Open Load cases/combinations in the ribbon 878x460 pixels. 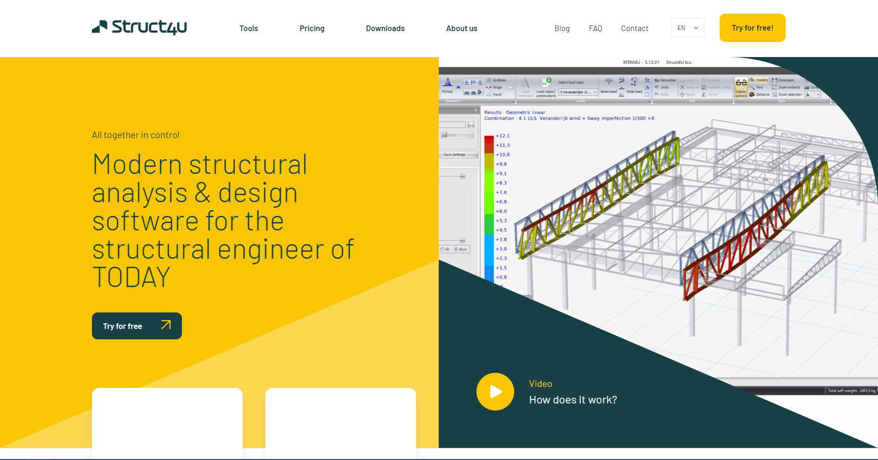[x=546, y=87]
